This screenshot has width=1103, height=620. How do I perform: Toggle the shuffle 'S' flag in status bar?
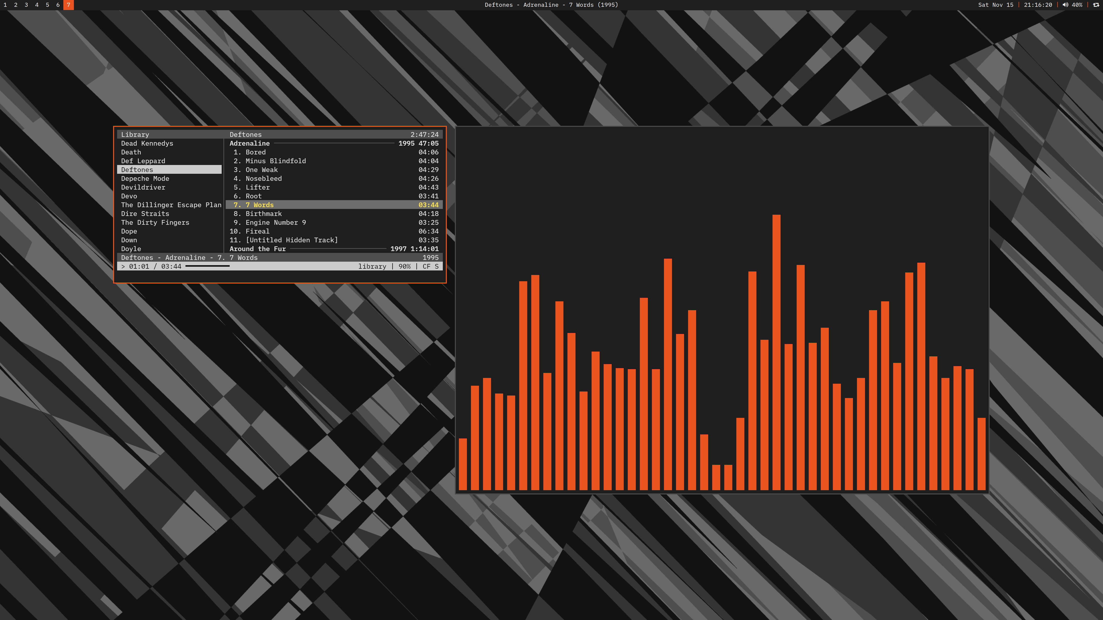click(x=436, y=266)
